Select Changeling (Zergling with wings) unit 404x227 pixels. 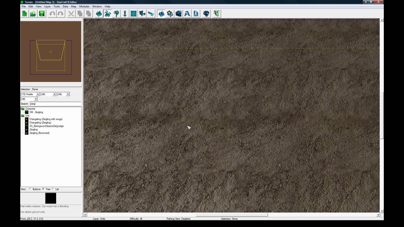(x=46, y=119)
